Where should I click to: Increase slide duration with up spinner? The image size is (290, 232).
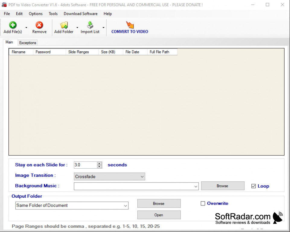pos(99,164)
